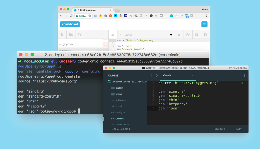The width and height of the screenshot is (260, 149).
Task: Toggle the file list panel icon
Action: (113, 35)
